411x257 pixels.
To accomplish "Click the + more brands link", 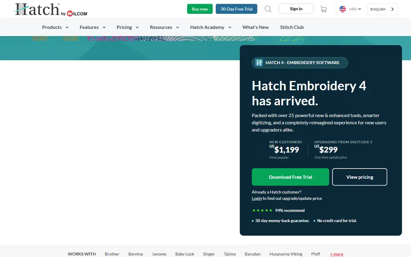I will pyautogui.click(x=337, y=254).
